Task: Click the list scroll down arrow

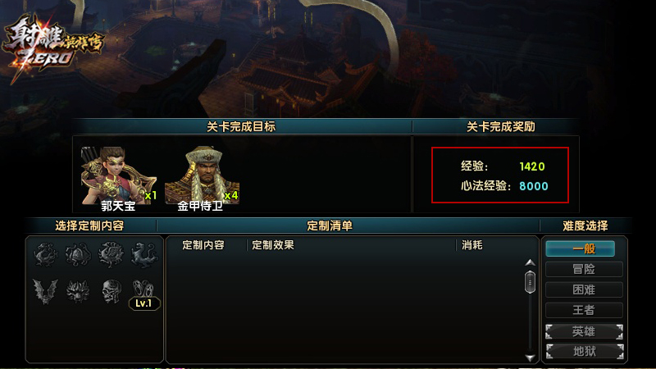Action: pyautogui.click(x=530, y=358)
